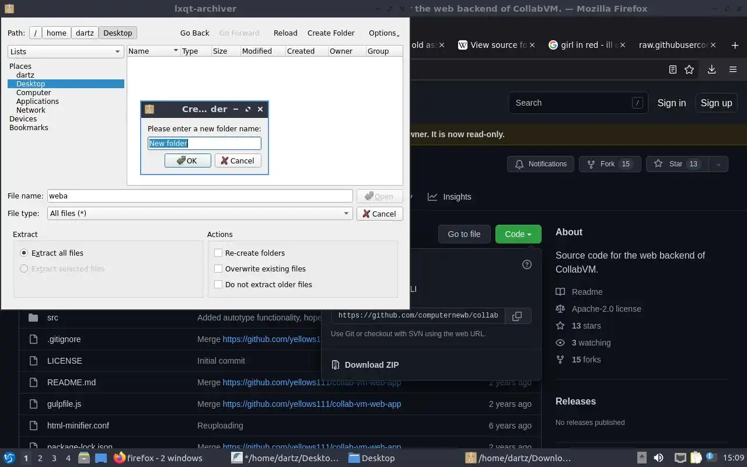The image size is (747, 467).
Task: Click the File name field containing 'weba'
Action: coord(200,196)
